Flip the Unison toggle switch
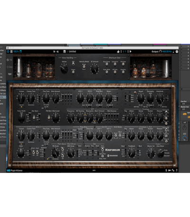The width and height of the screenshot is (190, 217). point(73,72)
